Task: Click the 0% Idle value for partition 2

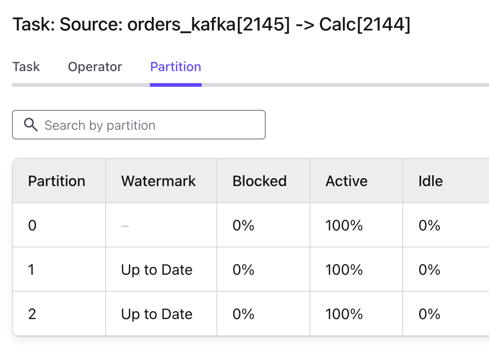Action: (x=429, y=314)
